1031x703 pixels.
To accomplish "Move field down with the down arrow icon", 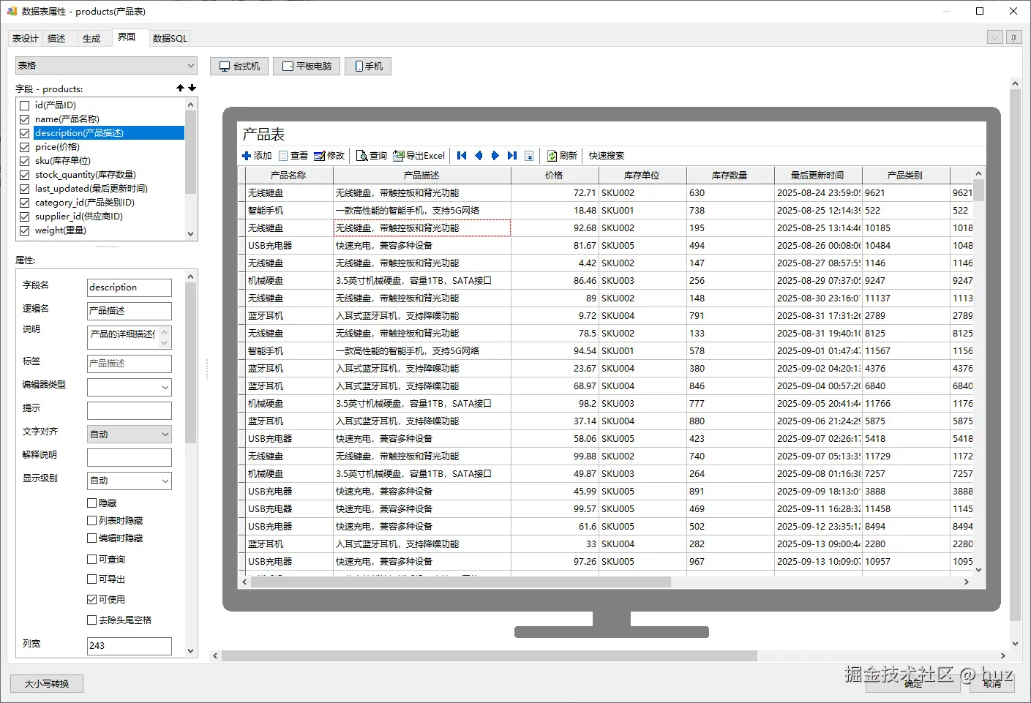I will [x=192, y=88].
